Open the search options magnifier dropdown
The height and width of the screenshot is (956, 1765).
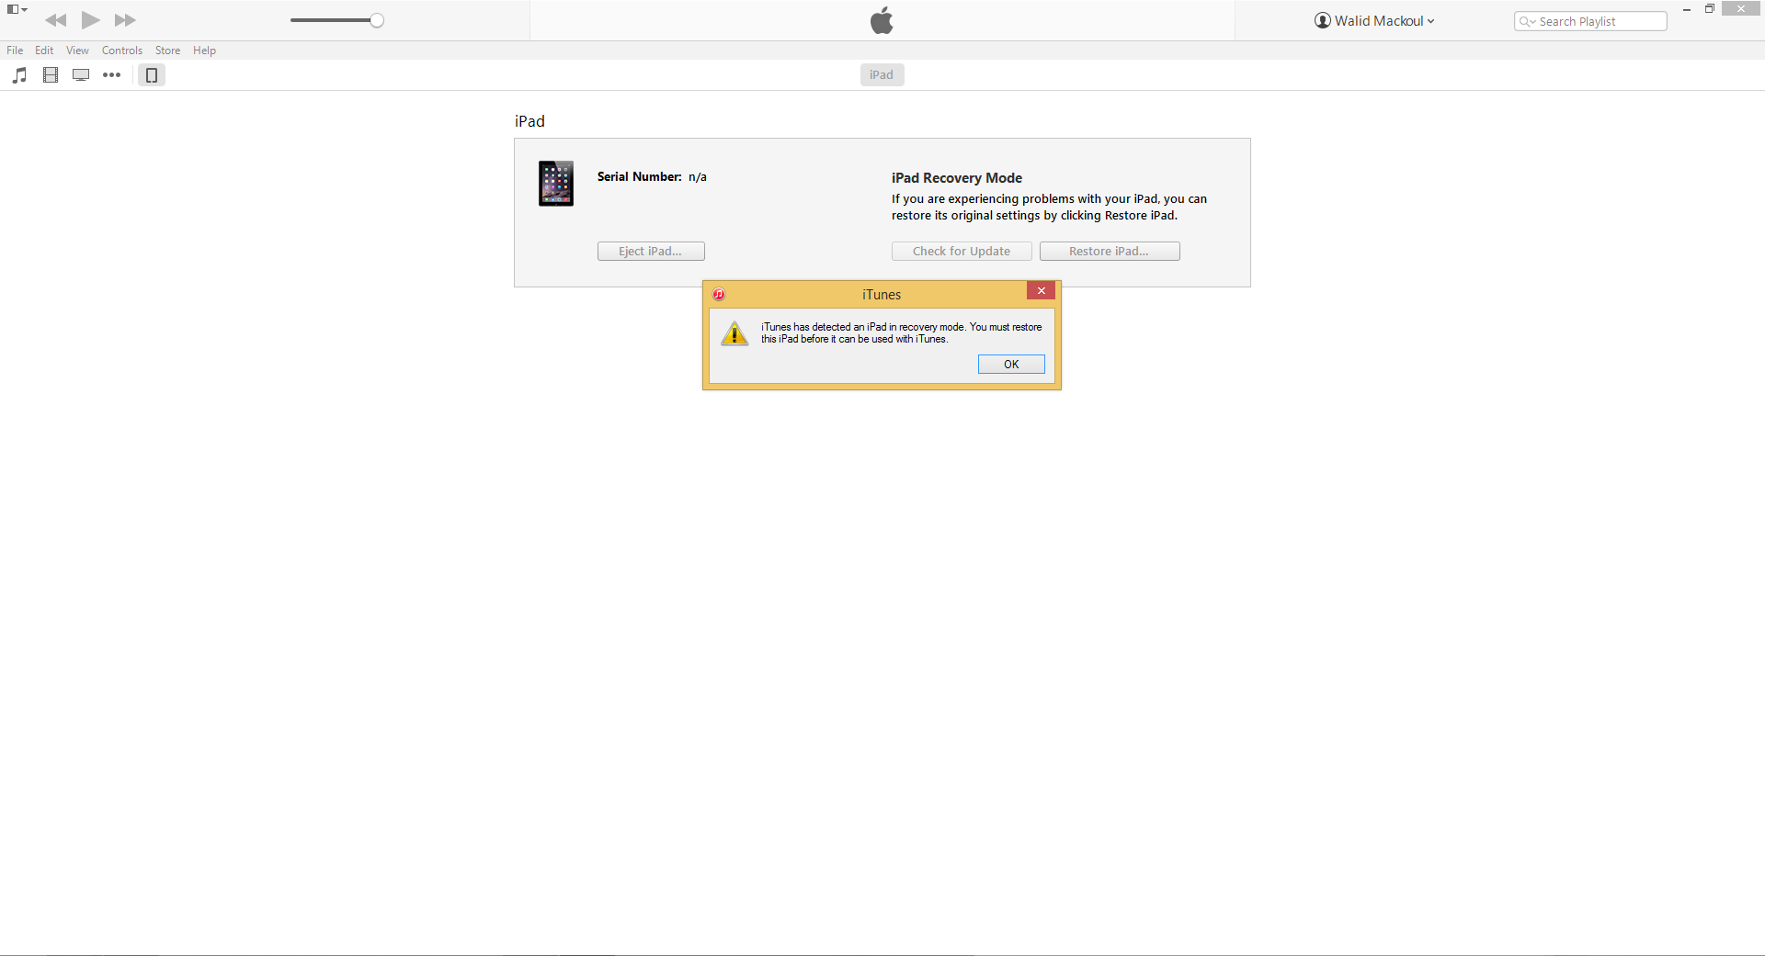pos(1527,21)
